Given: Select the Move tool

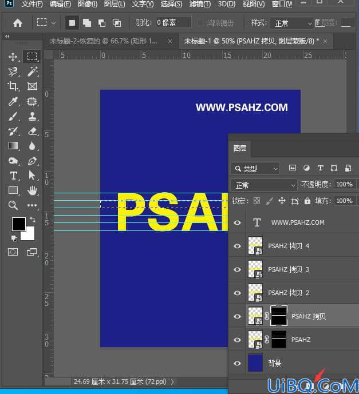Looking at the screenshot, I should [13, 57].
